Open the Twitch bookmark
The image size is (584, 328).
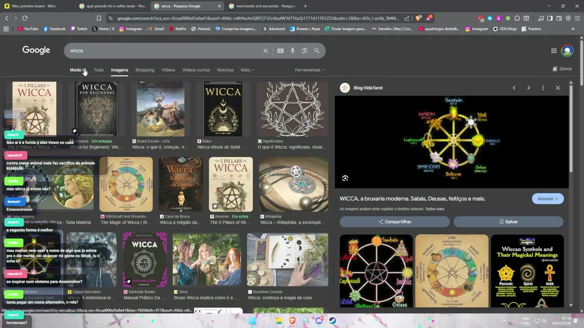click(79, 29)
